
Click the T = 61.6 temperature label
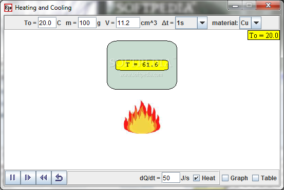(x=142, y=65)
